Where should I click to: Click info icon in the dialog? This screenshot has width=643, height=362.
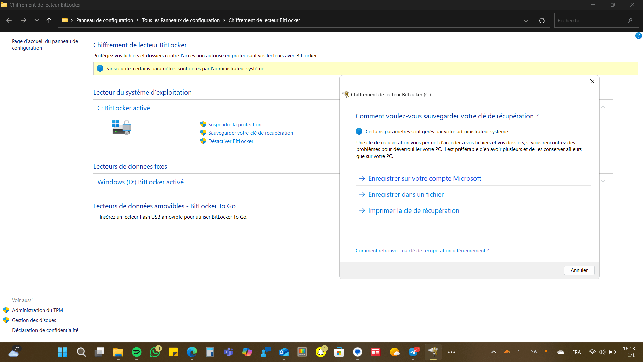tap(359, 132)
